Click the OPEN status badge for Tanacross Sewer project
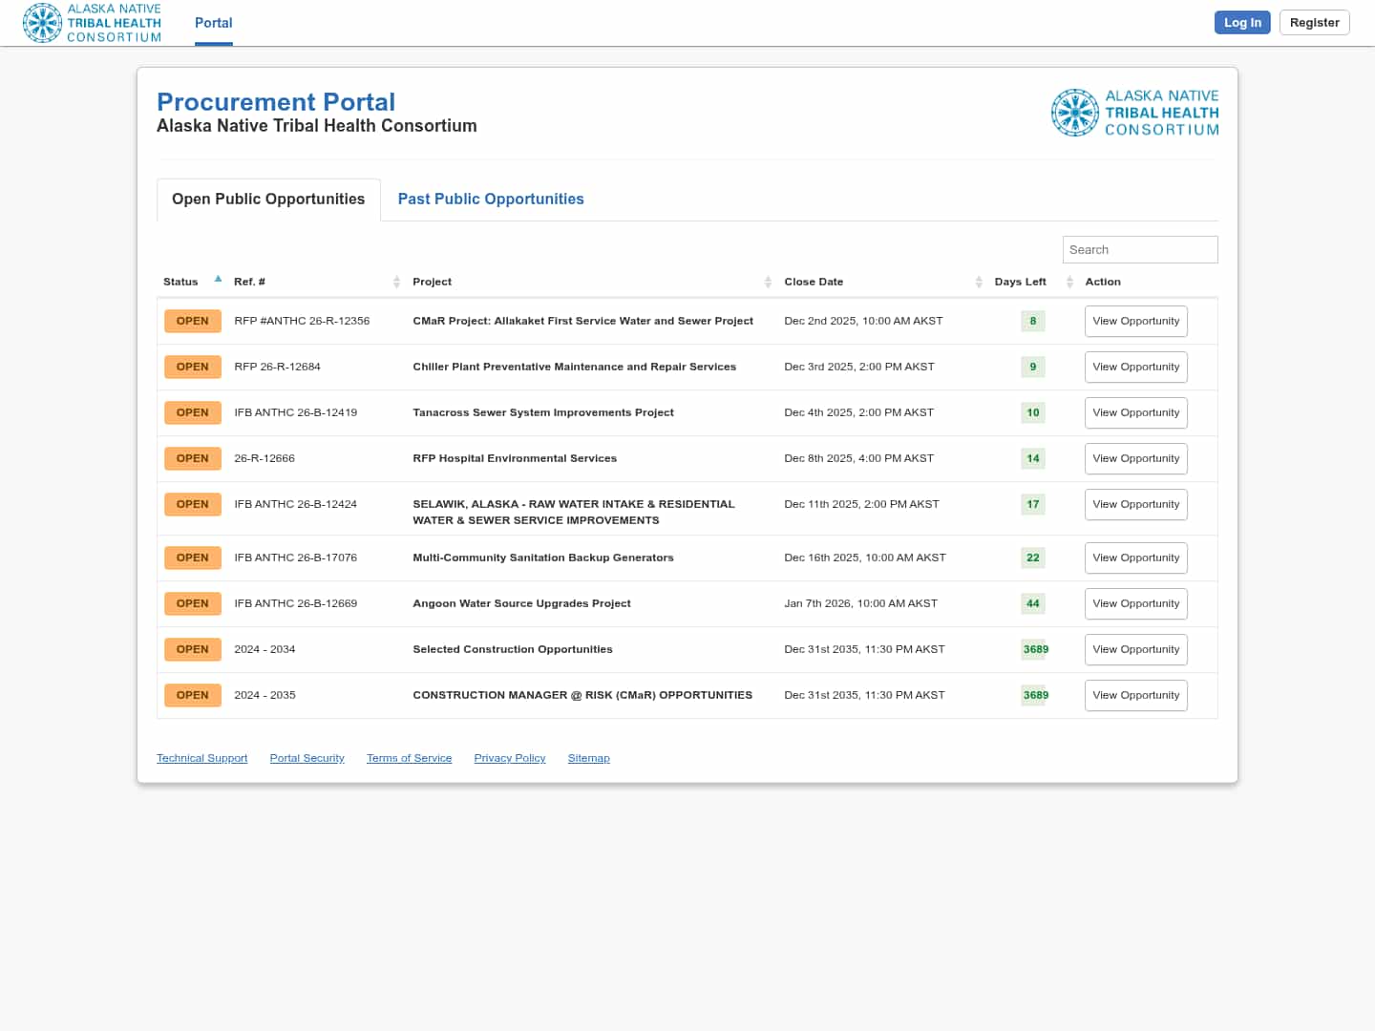The width and height of the screenshot is (1375, 1031). (x=192, y=412)
